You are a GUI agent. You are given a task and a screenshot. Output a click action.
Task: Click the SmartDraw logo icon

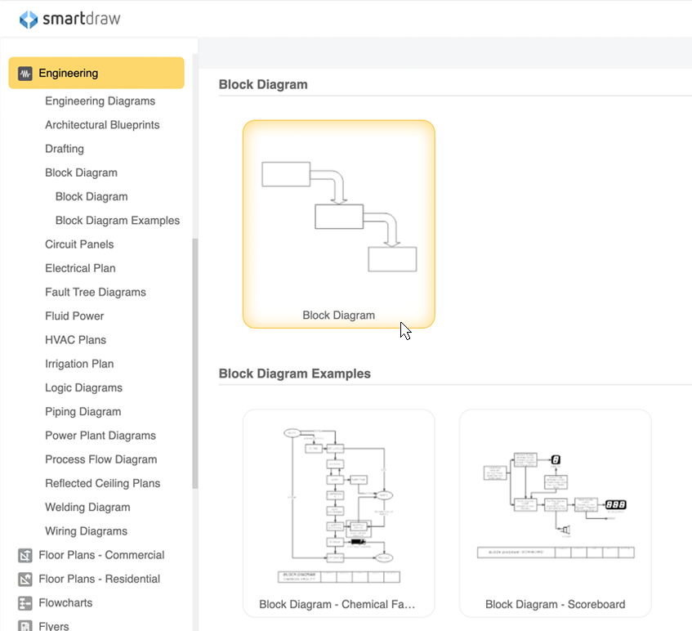click(x=29, y=19)
